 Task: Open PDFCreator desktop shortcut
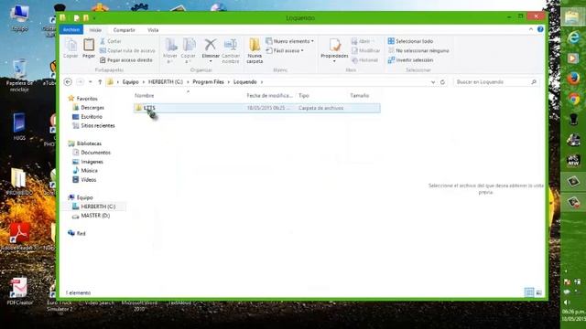pyautogui.click(x=19, y=292)
